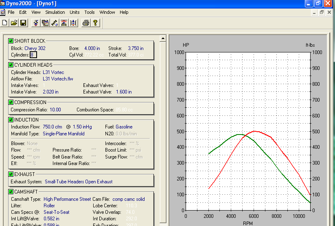
Task: Click the funnel with down arrows toolbar icon
Action: click(x=36, y=23)
